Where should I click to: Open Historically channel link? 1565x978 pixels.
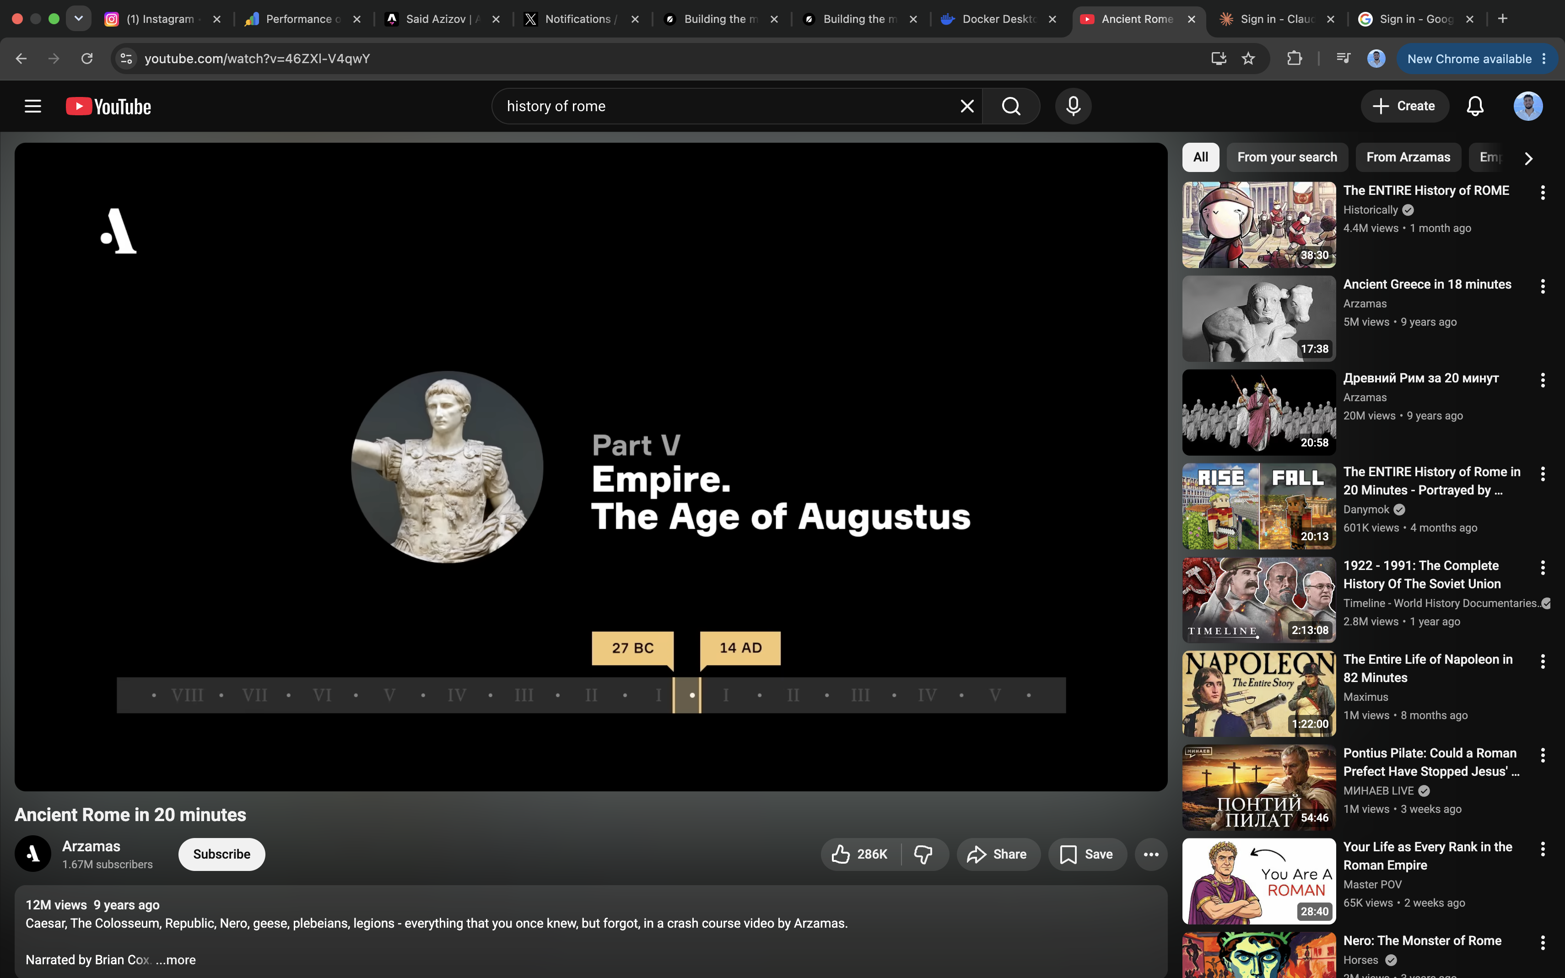click(x=1370, y=210)
